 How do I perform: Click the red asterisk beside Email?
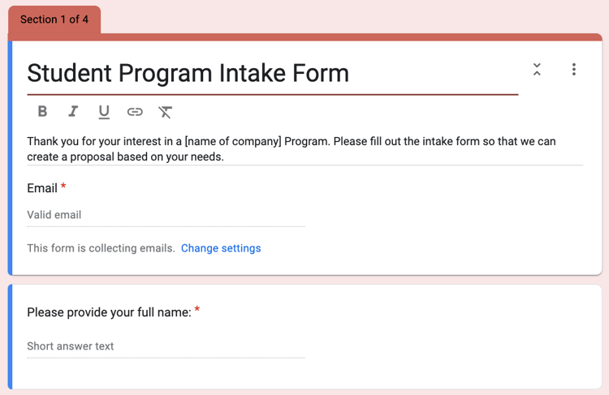tap(63, 187)
